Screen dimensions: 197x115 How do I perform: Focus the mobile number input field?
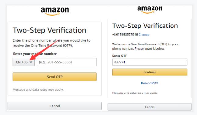(67, 62)
